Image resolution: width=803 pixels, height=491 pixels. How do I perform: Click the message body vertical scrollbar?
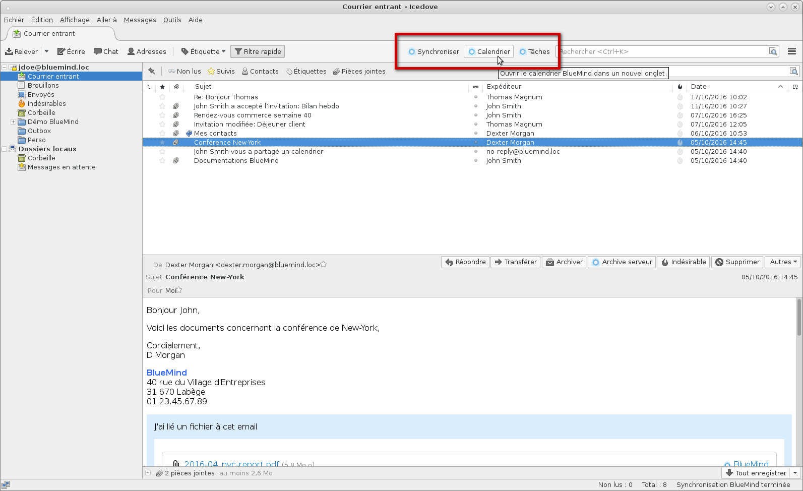[798, 318]
